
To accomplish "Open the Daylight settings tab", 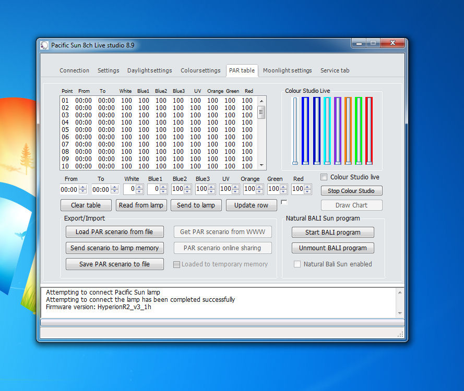I will pyautogui.click(x=149, y=70).
